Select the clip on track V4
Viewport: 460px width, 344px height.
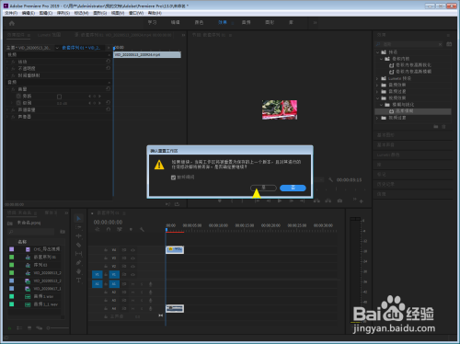point(175,249)
